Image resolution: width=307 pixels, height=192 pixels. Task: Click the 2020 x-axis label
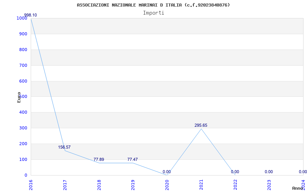click(x=167, y=185)
